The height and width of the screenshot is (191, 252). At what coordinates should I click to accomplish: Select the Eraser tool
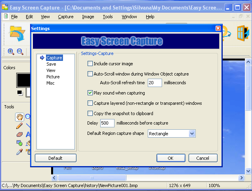(19, 134)
